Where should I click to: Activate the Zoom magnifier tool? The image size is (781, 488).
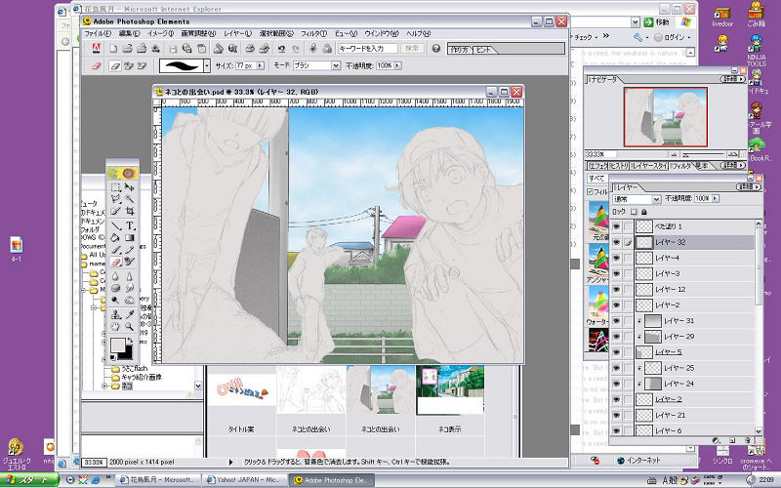click(x=129, y=327)
